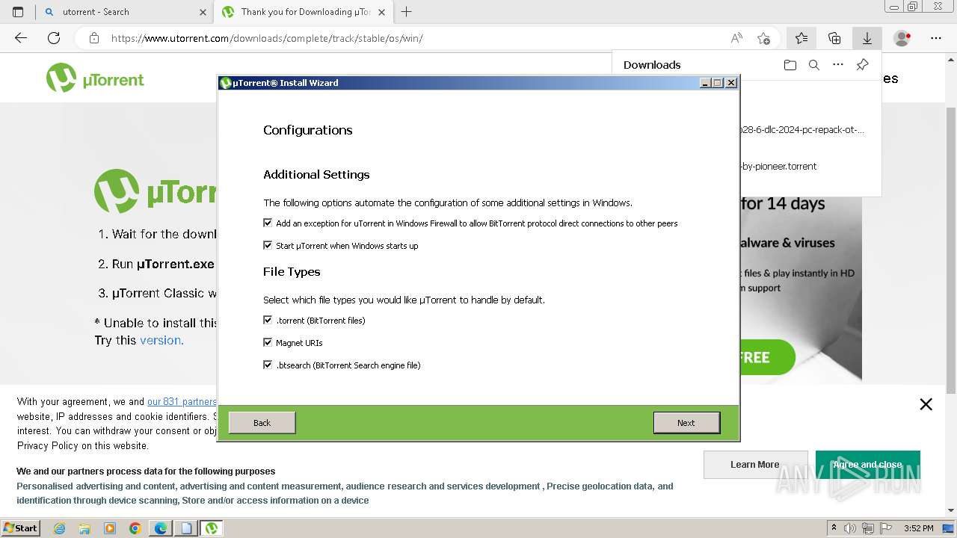Follow the 'version.' link on webpage
957x538 pixels.
point(161,340)
